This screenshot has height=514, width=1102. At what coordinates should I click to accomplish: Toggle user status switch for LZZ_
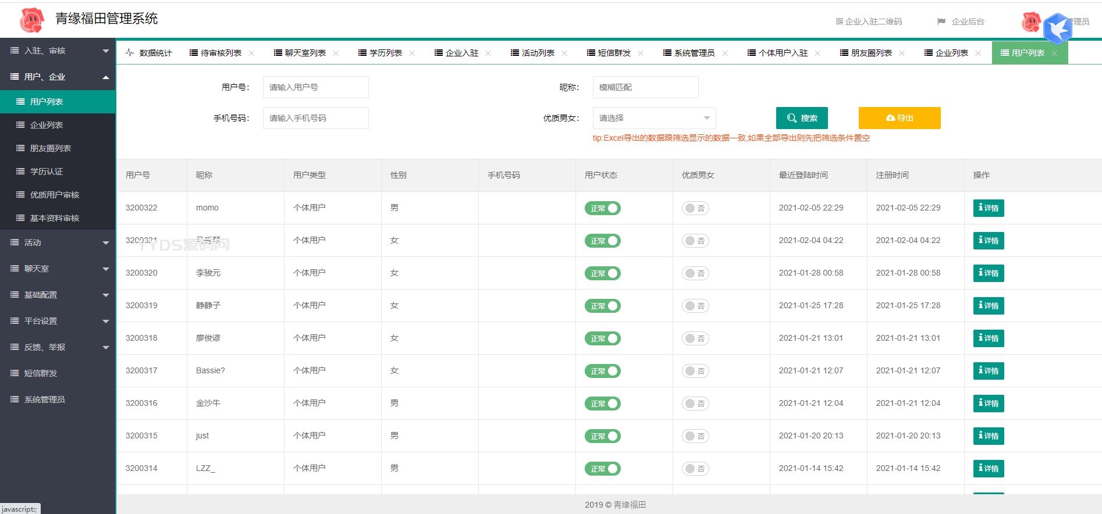(603, 469)
